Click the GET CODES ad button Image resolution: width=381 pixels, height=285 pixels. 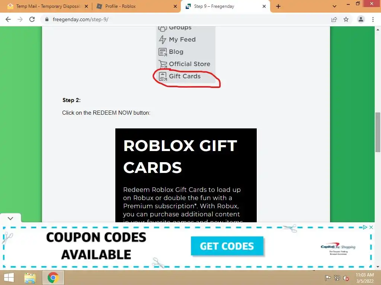coord(227,246)
